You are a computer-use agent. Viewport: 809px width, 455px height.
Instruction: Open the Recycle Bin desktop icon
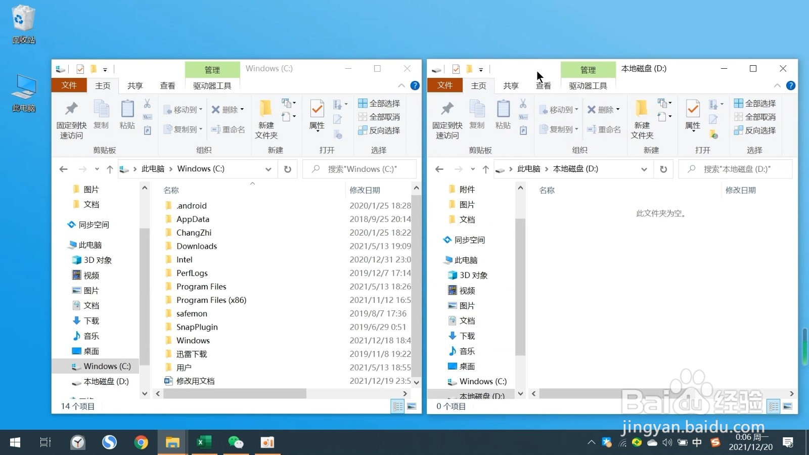[x=23, y=24]
